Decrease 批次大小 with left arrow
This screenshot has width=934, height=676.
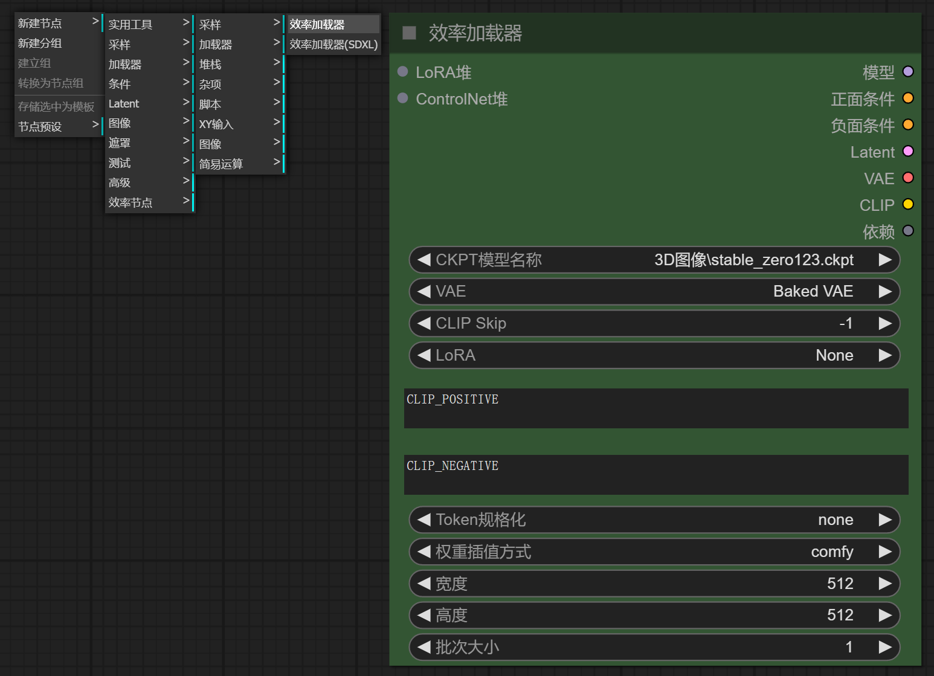click(424, 647)
